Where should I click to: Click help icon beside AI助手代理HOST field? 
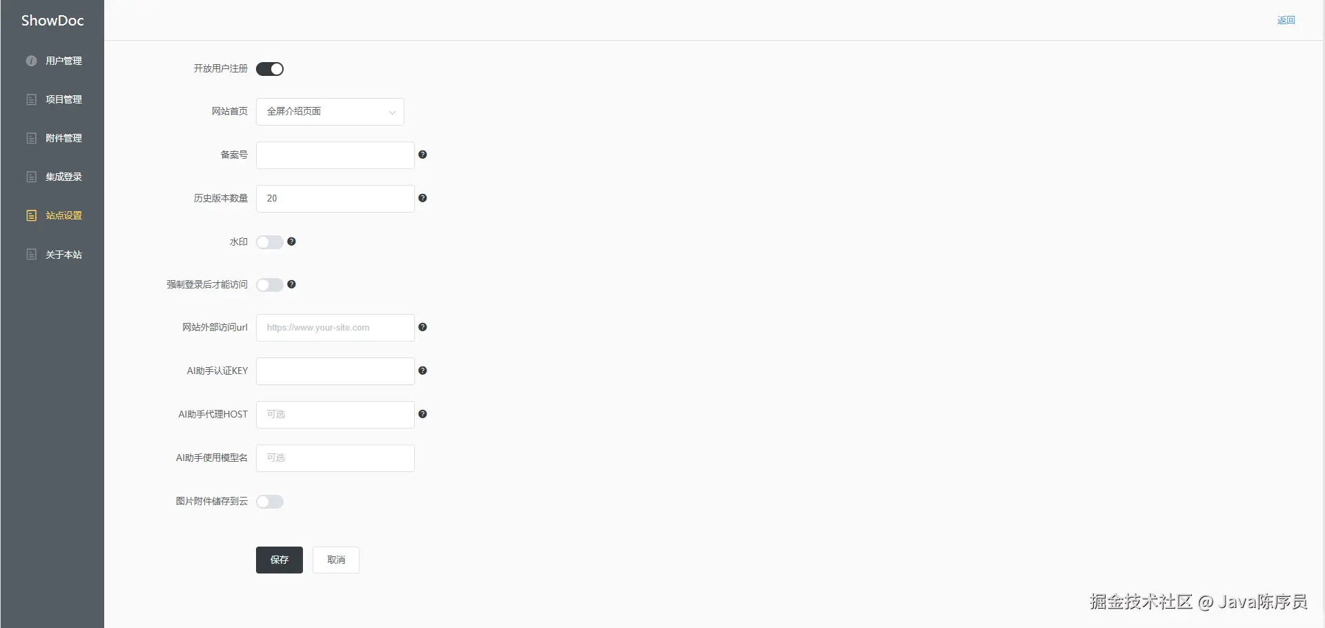click(x=422, y=414)
